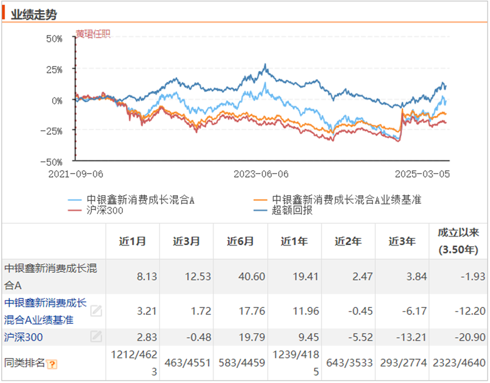Click the -20.90 value in 沪深300 row
Screen dimensions: 490x383
470,337
